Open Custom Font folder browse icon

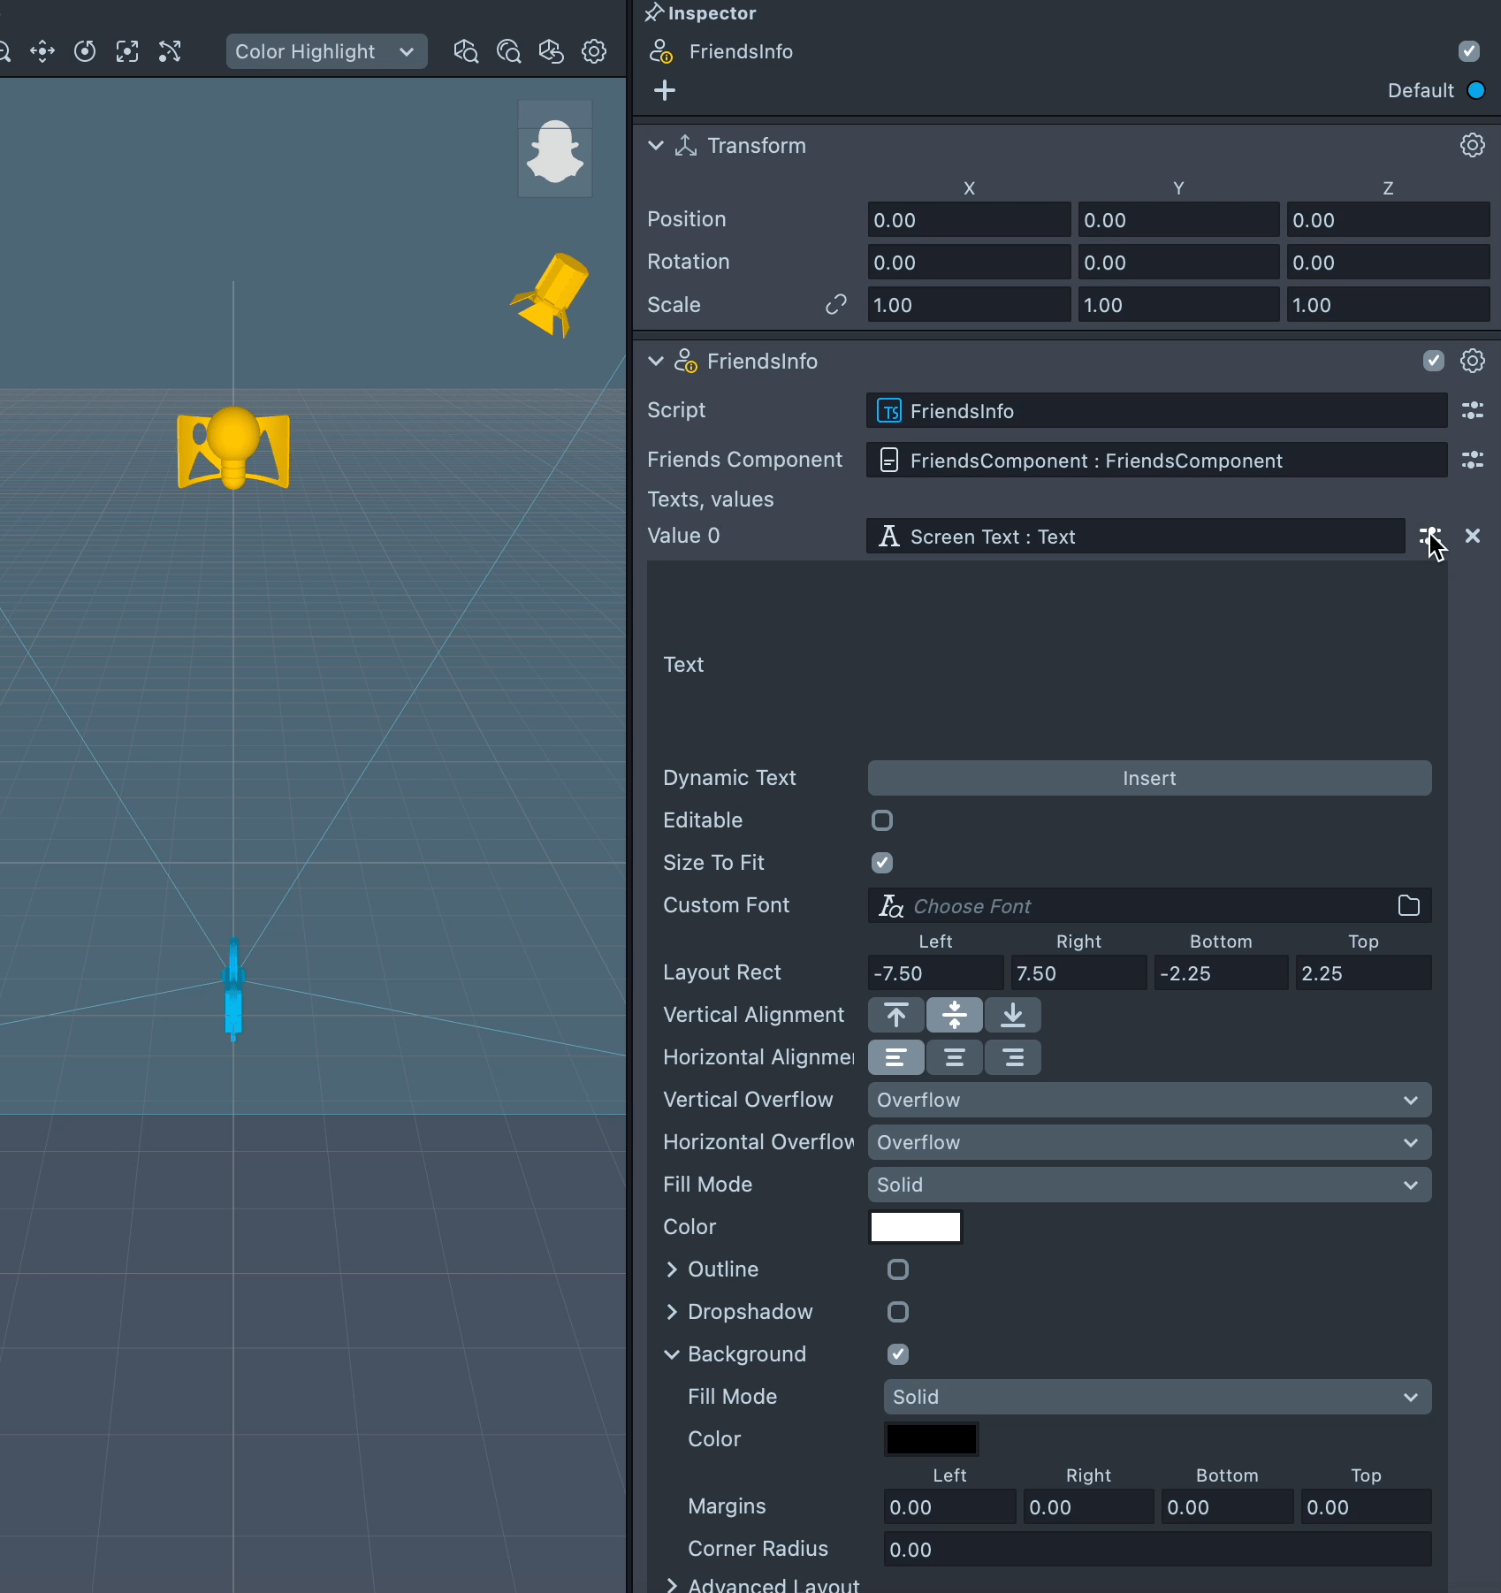[1408, 905]
